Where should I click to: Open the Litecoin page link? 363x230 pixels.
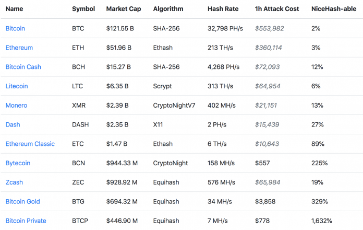pyautogui.click(x=17, y=86)
